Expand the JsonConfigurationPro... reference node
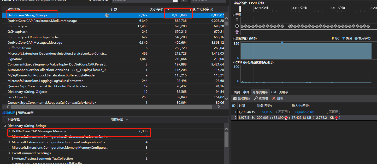Screen dimensions: 377x164 click(9, 142)
